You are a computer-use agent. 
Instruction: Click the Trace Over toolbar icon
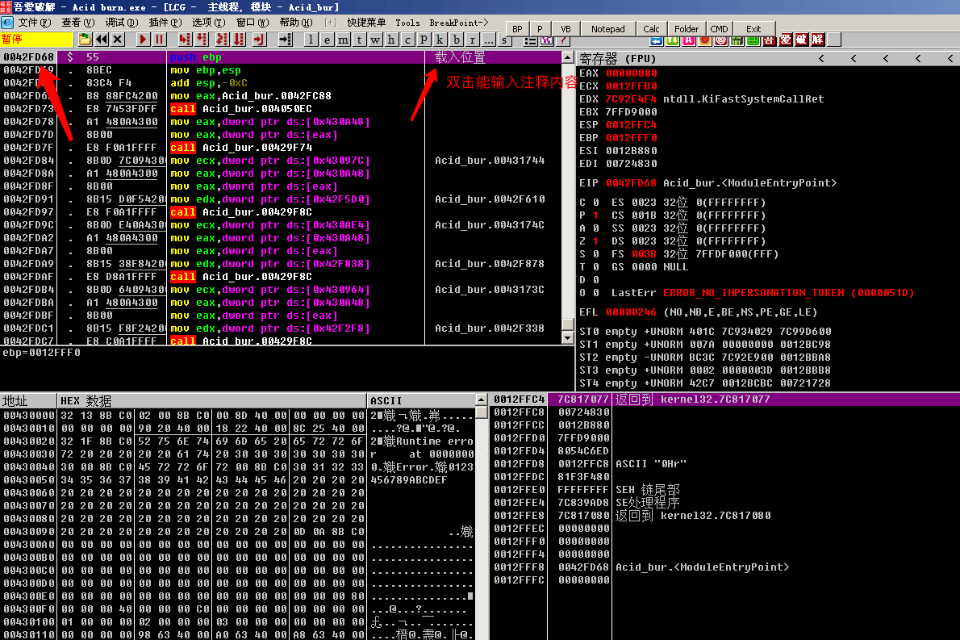[x=238, y=40]
